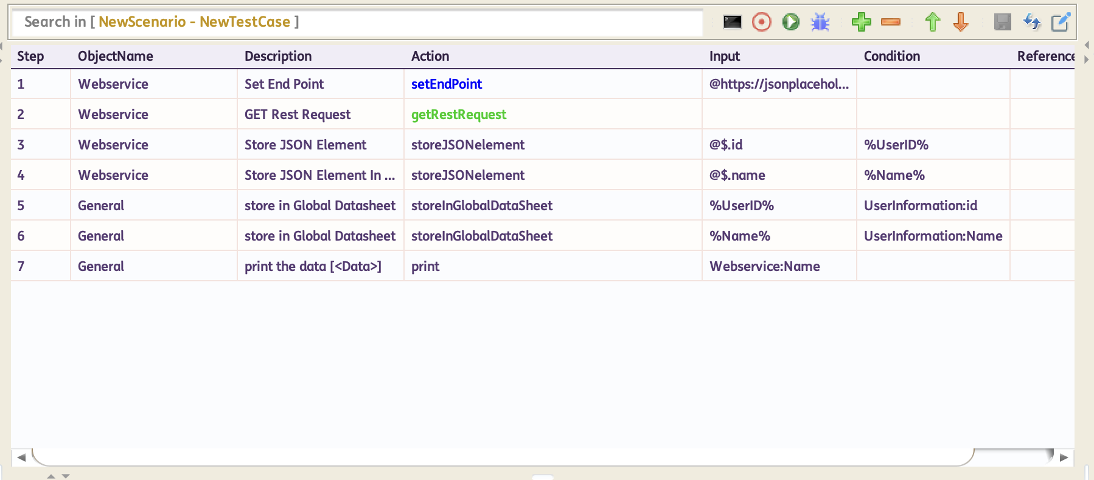Remove step using orange minus icon
Image resolution: width=1094 pixels, height=480 pixels.
tap(890, 22)
